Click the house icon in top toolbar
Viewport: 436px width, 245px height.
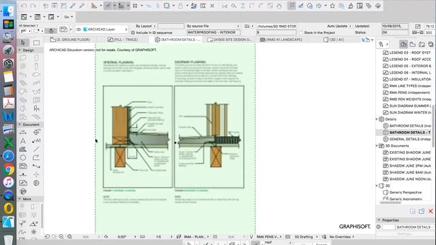[x=279, y=6]
